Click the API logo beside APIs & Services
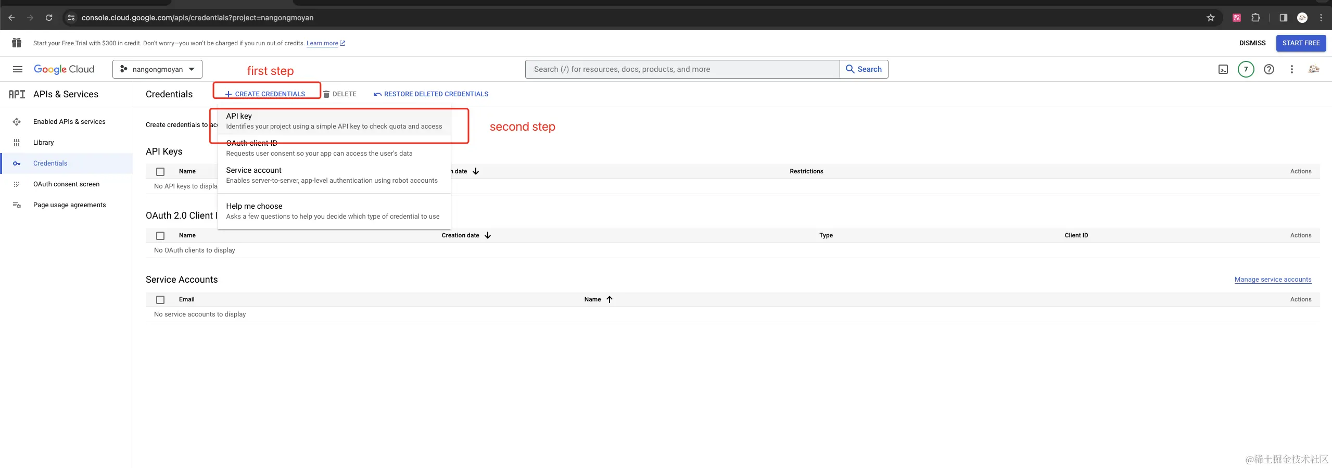This screenshot has height=468, width=1332. [17, 94]
